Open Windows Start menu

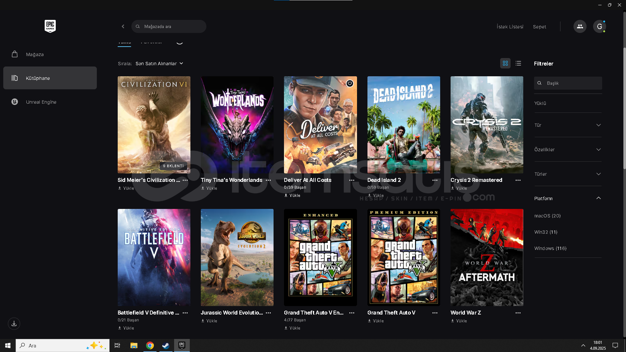(x=8, y=345)
